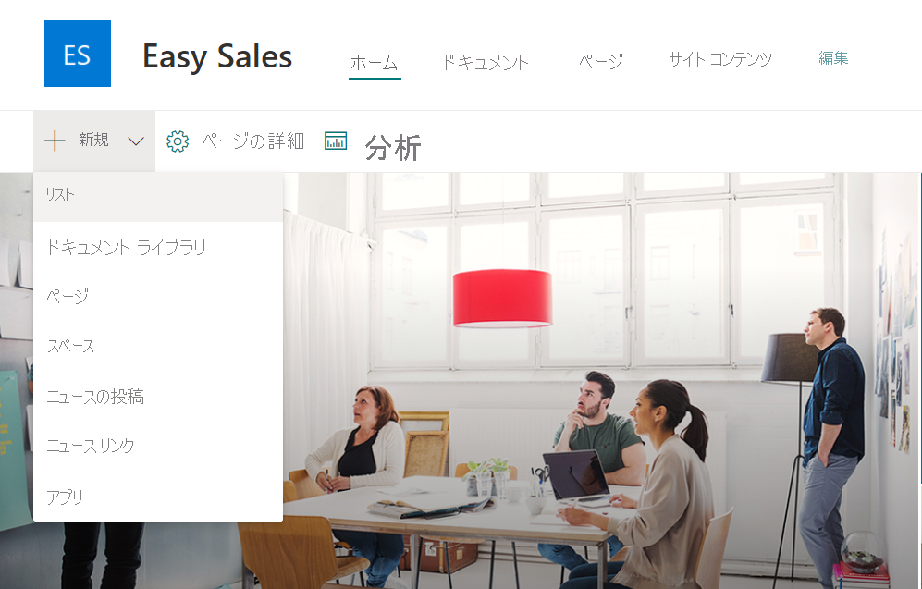Viewport: 922px width, 589px height.
Task: Open ページ in the top navigation
Action: 600,61
